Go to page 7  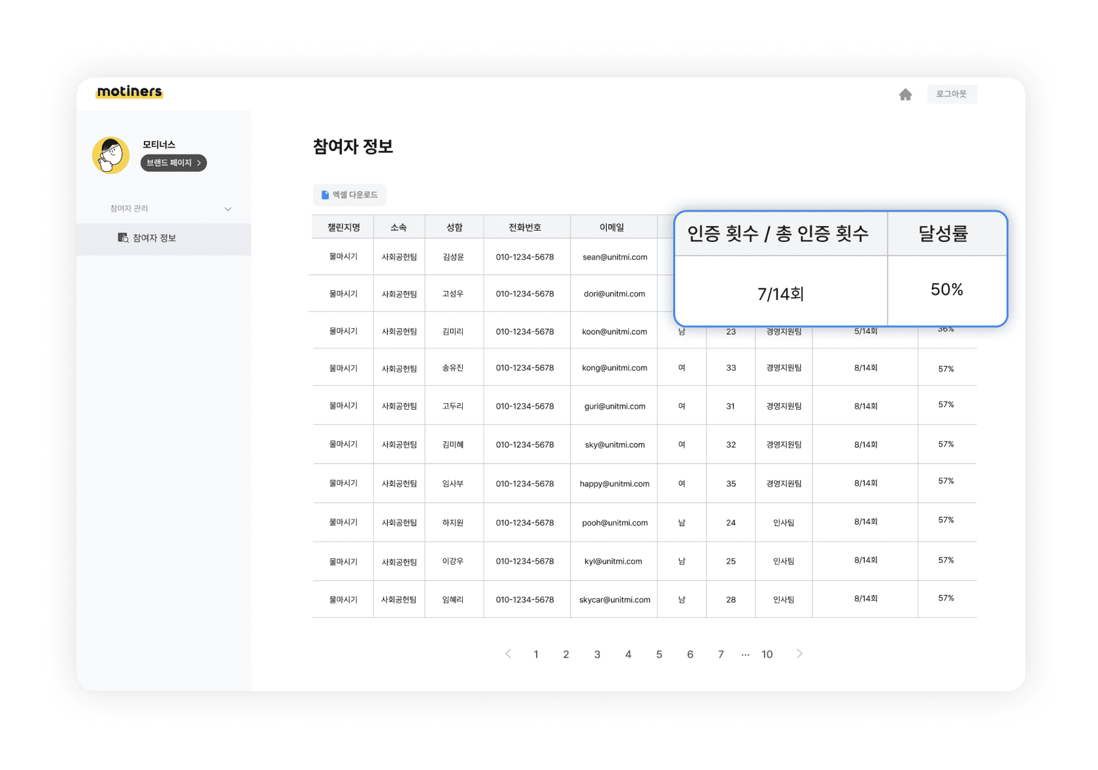pos(721,654)
